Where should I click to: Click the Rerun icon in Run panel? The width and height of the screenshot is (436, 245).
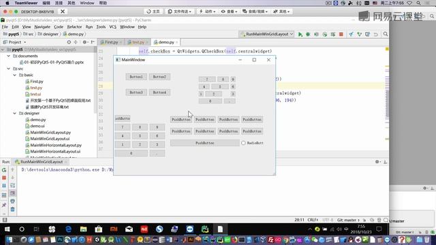[x=4, y=169]
